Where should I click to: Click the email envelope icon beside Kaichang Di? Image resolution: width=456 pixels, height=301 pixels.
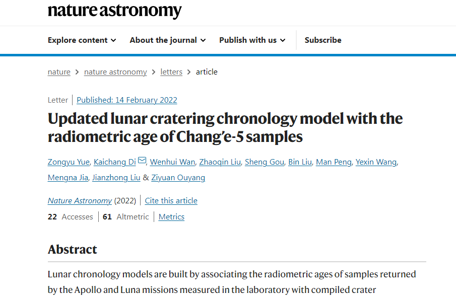pos(142,161)
